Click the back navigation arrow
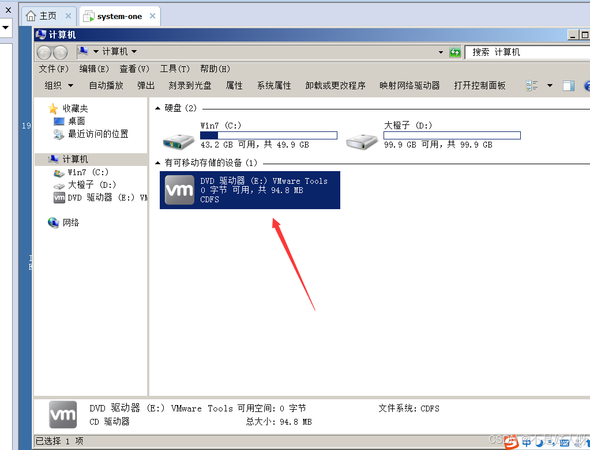Viewport: 590px width, 450px height. (x=43, y=52)
